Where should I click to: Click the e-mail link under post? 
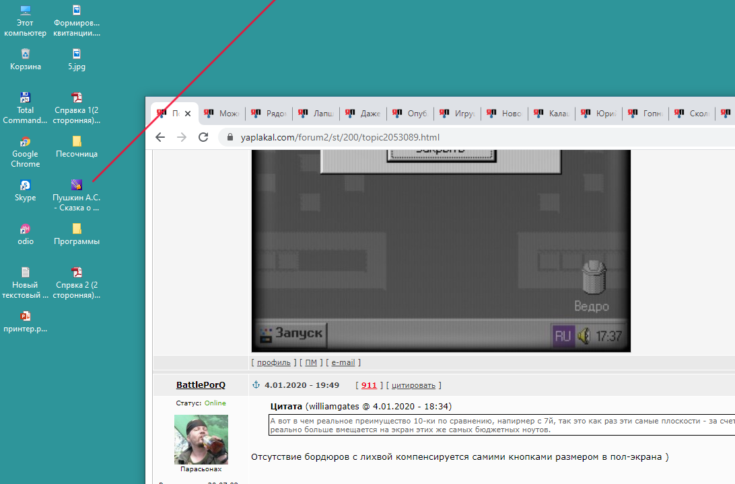(x=343, y=362)
